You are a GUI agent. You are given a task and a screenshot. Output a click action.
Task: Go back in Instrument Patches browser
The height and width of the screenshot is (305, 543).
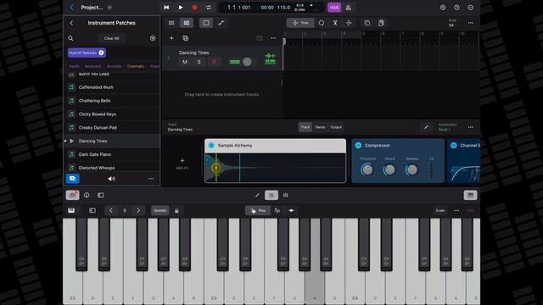pos(71,23)
